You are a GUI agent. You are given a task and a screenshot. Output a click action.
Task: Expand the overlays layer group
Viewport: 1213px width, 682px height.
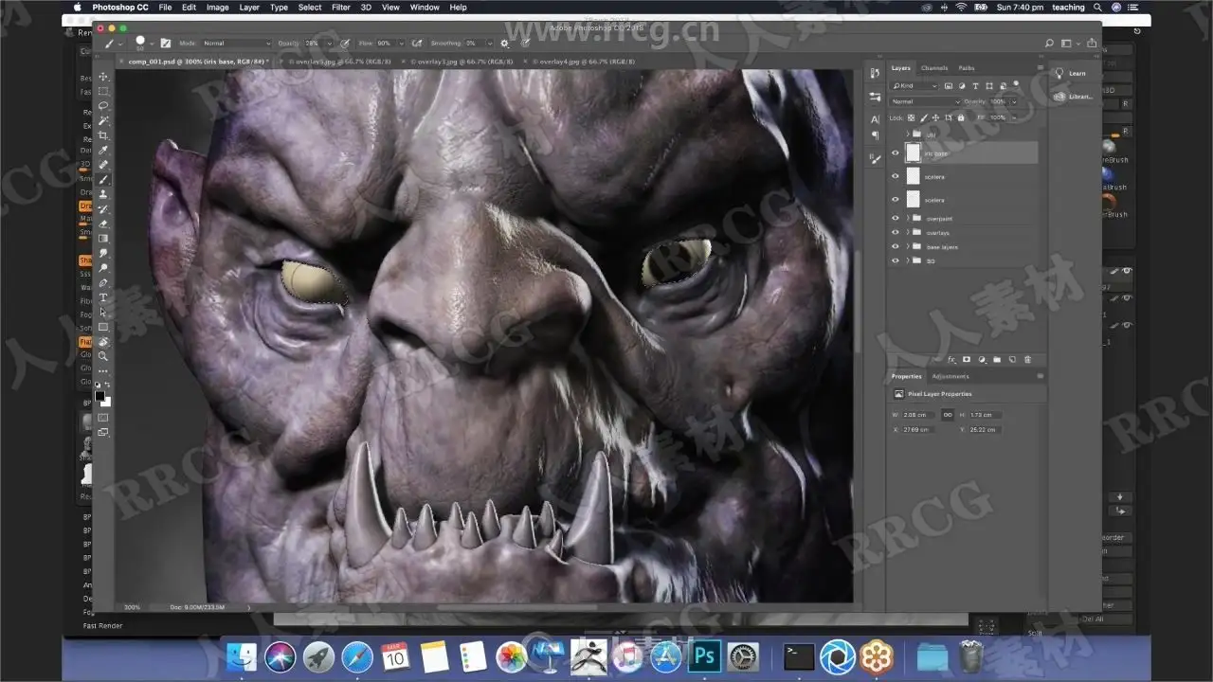(x=907, y=233)
